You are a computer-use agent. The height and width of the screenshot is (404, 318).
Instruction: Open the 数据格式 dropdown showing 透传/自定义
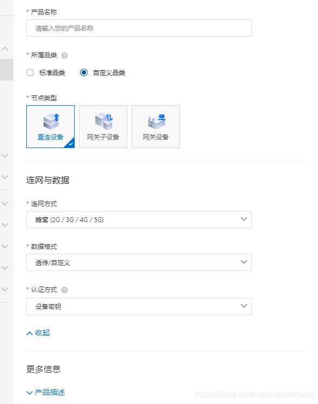[139, 262]
